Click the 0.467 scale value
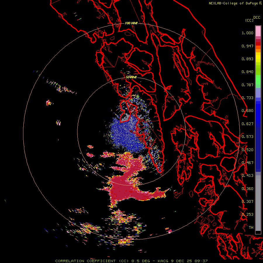 [x=248, y=163]
